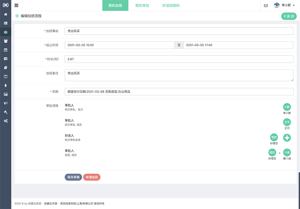This screenshot has height=209, width=300.
Task: Click the home icon in sidebar
Action: tap(6, 14)
